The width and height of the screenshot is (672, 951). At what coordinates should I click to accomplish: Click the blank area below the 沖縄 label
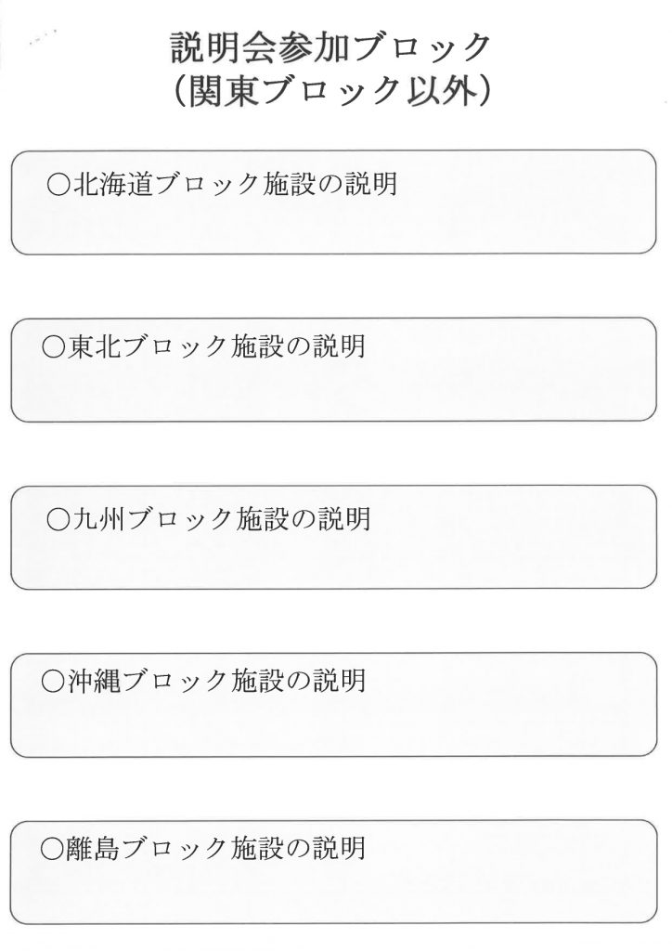(x=333, y=724)
